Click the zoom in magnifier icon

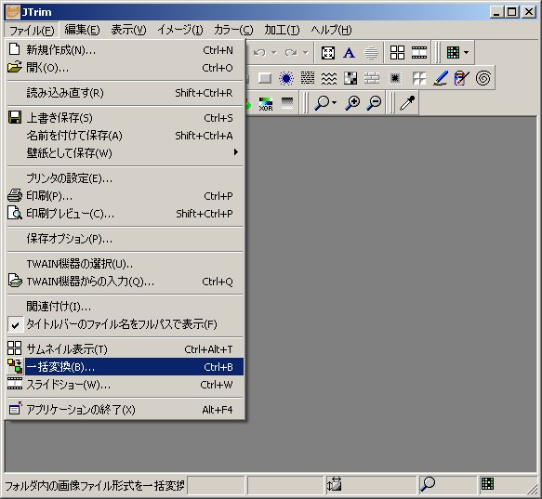coord(352,102)
